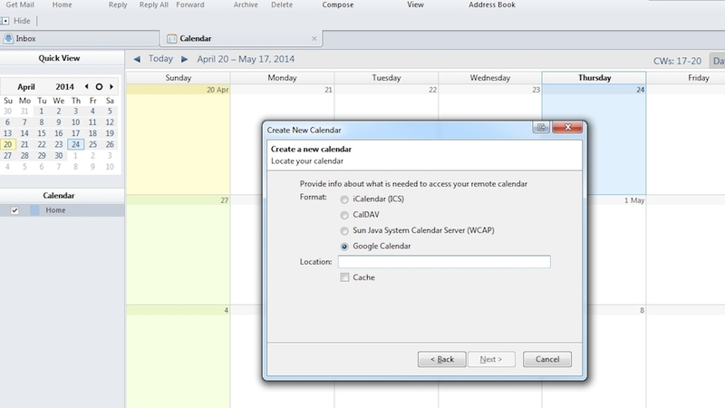Screen dimensions: 725x408
Task: Click the Back button in dialog
Action: point(442,359)
